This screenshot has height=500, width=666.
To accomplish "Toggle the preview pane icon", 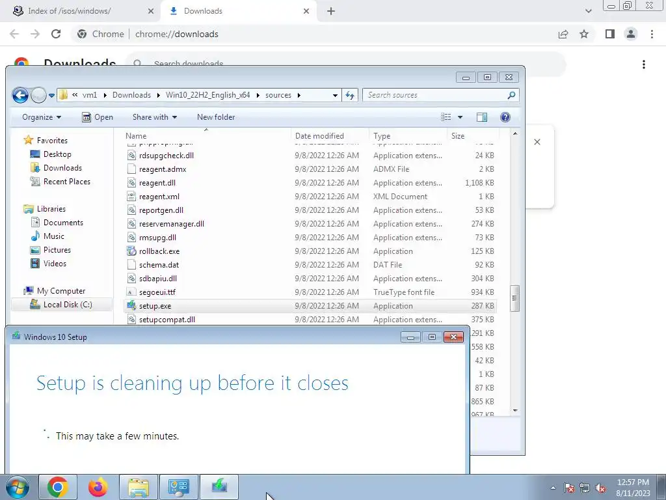I will (x=482, y=117).
